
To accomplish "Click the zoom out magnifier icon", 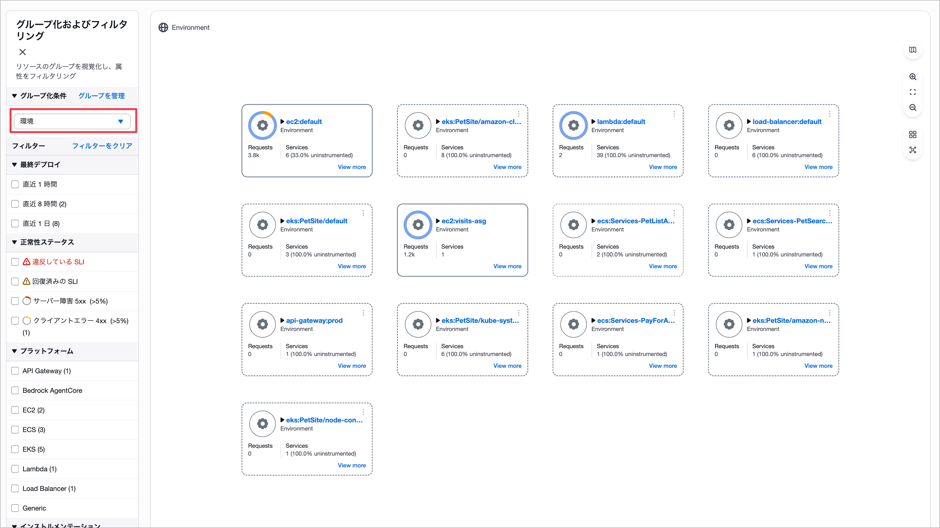I will click(x=912, y=108).
